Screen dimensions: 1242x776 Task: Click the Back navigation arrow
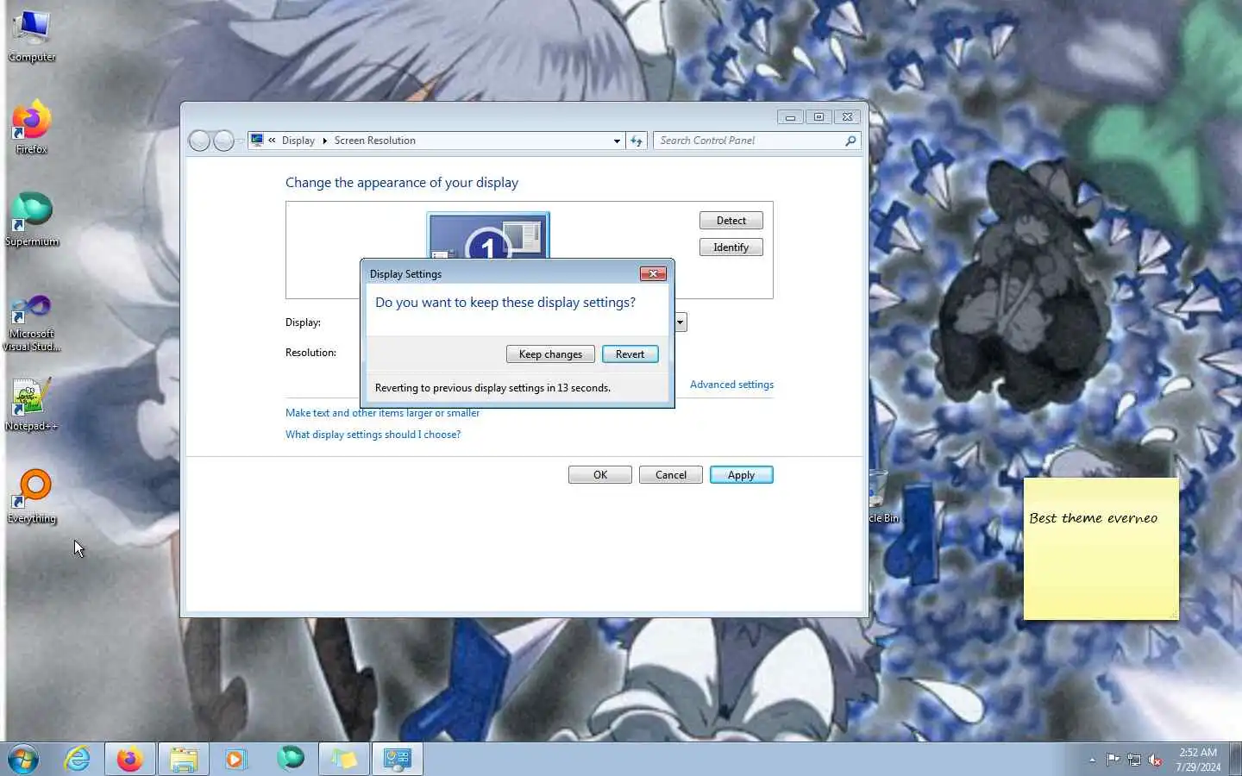click(x=199, y=141)
